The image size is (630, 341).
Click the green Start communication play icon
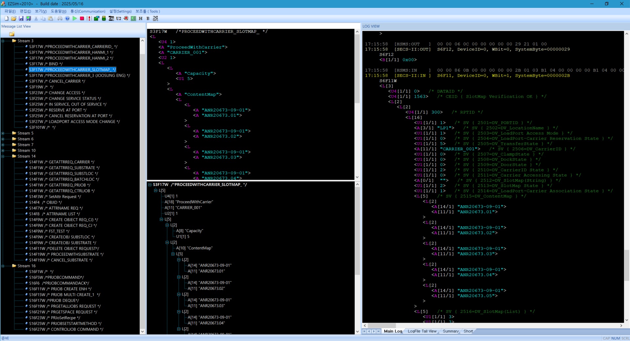coord(75,18)
